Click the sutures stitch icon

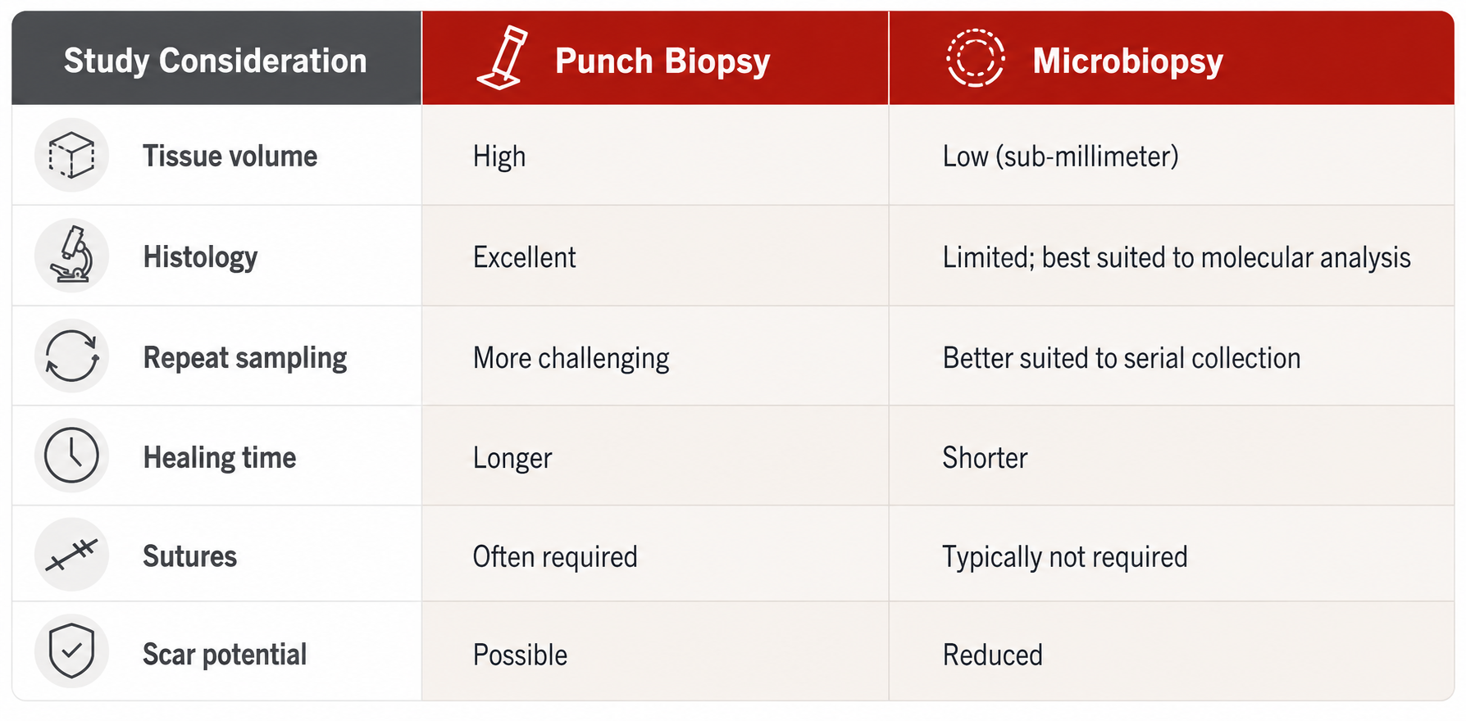click(x=71, y=555)
